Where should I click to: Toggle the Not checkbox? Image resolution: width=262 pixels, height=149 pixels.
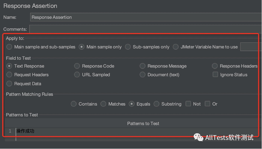[x=188, y=104]
